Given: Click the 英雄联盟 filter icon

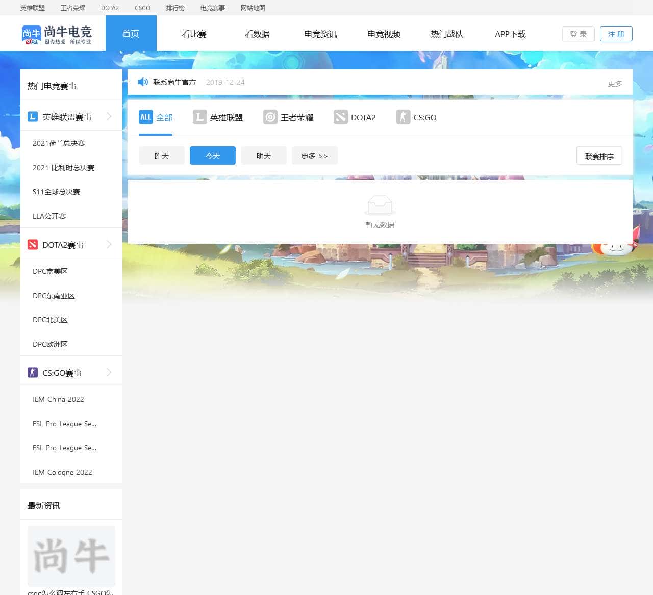Looking at the screenshot, I should [199, 117].
